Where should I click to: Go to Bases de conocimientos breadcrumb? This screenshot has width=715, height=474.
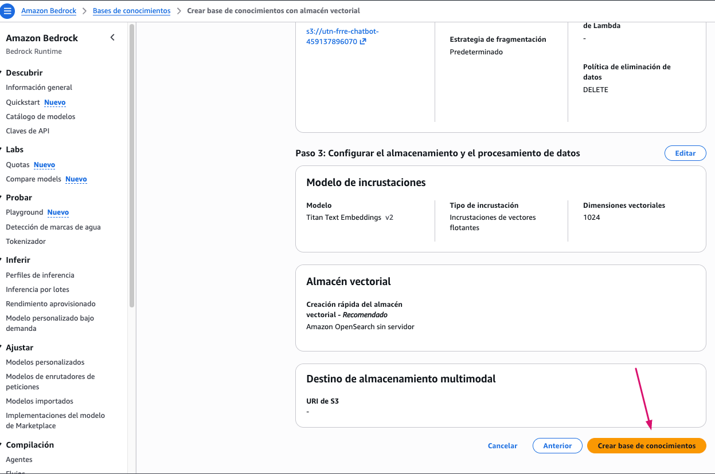(131, 11)
